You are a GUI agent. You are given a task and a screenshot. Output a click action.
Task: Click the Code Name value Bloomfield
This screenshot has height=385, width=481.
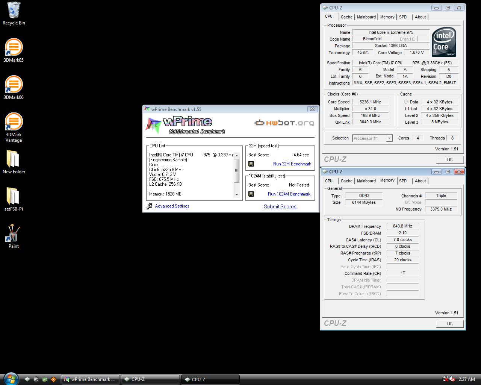click(x=372, y=39)
